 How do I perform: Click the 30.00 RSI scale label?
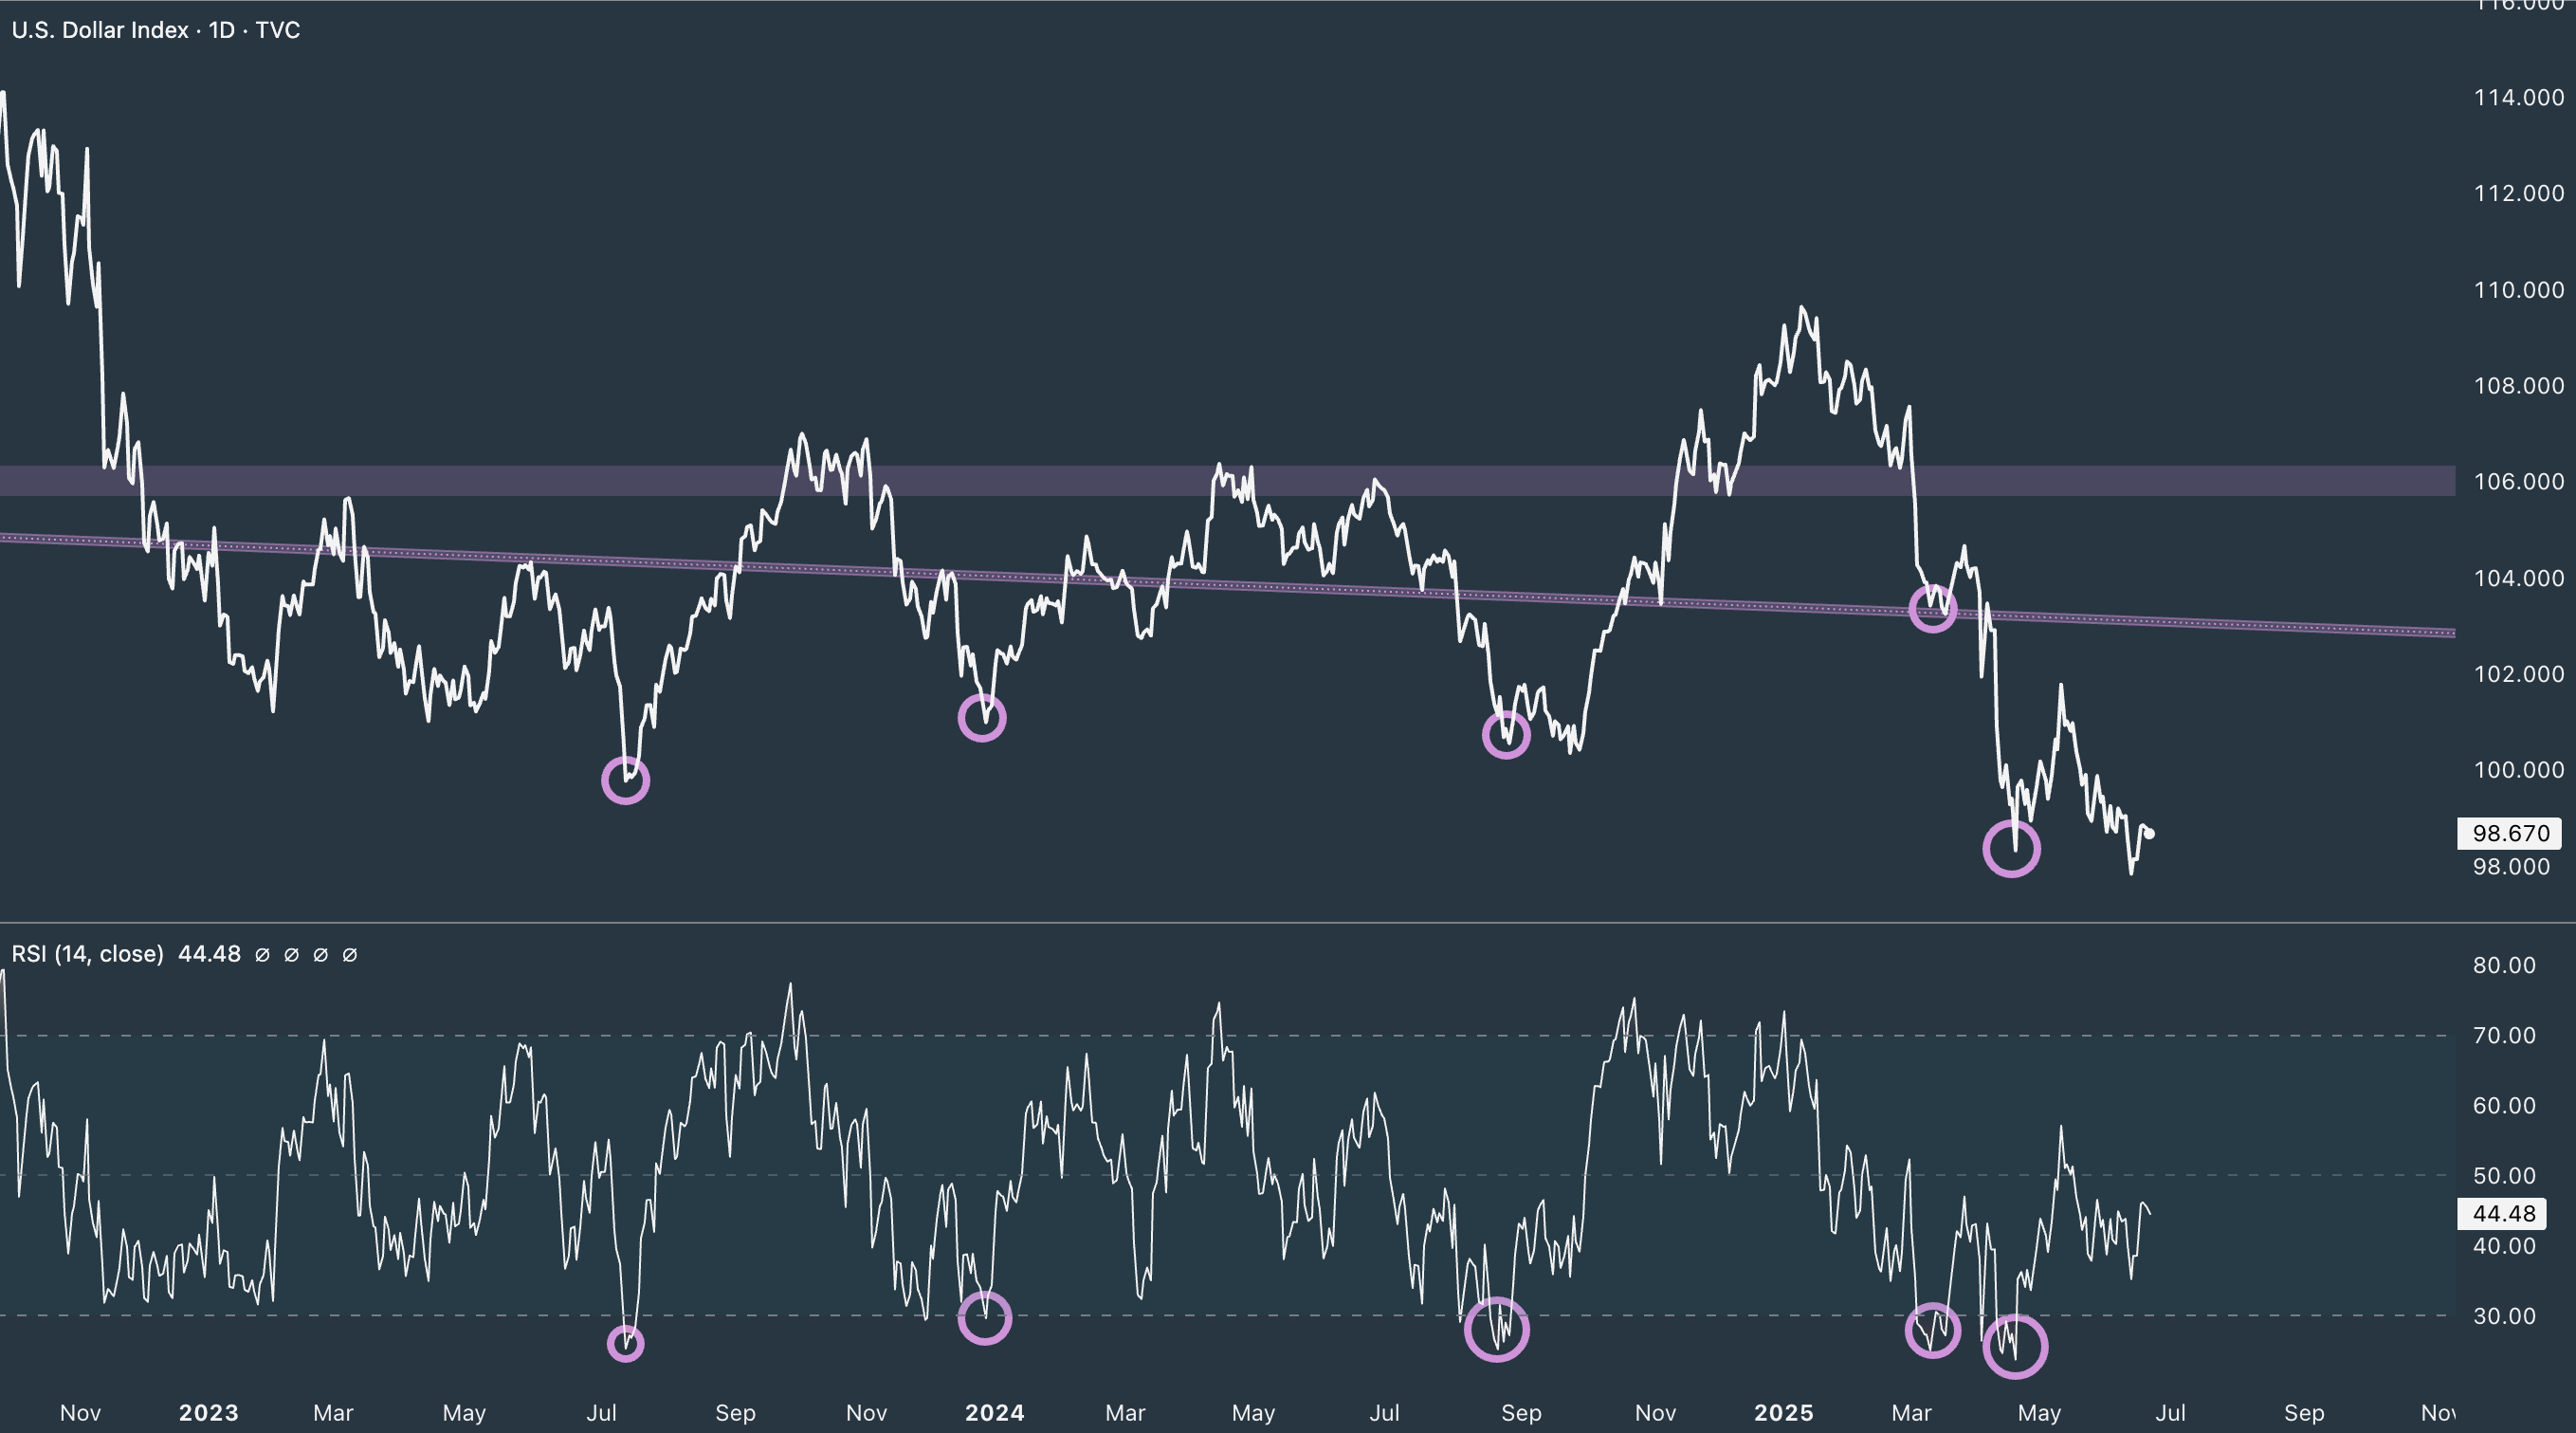click(2504, 1316)
